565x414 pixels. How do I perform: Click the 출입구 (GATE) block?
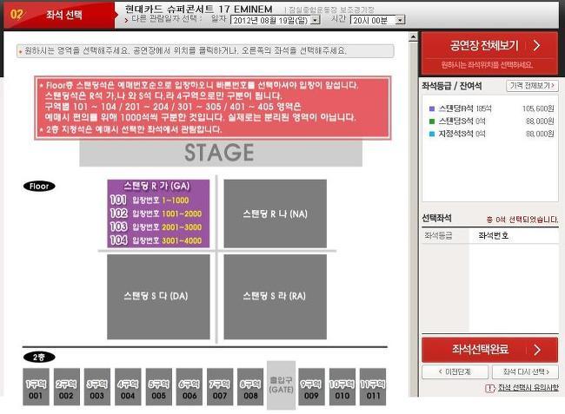click(281, 385)
